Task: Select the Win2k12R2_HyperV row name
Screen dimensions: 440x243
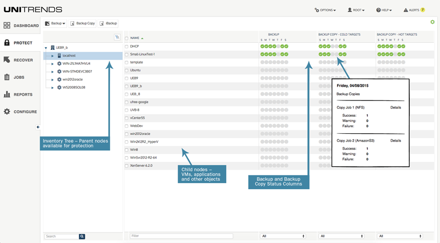Action: click(144, 142)
